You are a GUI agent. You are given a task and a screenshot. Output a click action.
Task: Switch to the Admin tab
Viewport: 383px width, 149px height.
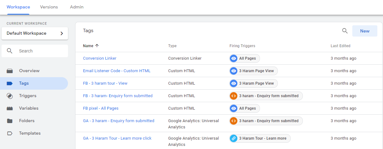(x=77, y=7)
